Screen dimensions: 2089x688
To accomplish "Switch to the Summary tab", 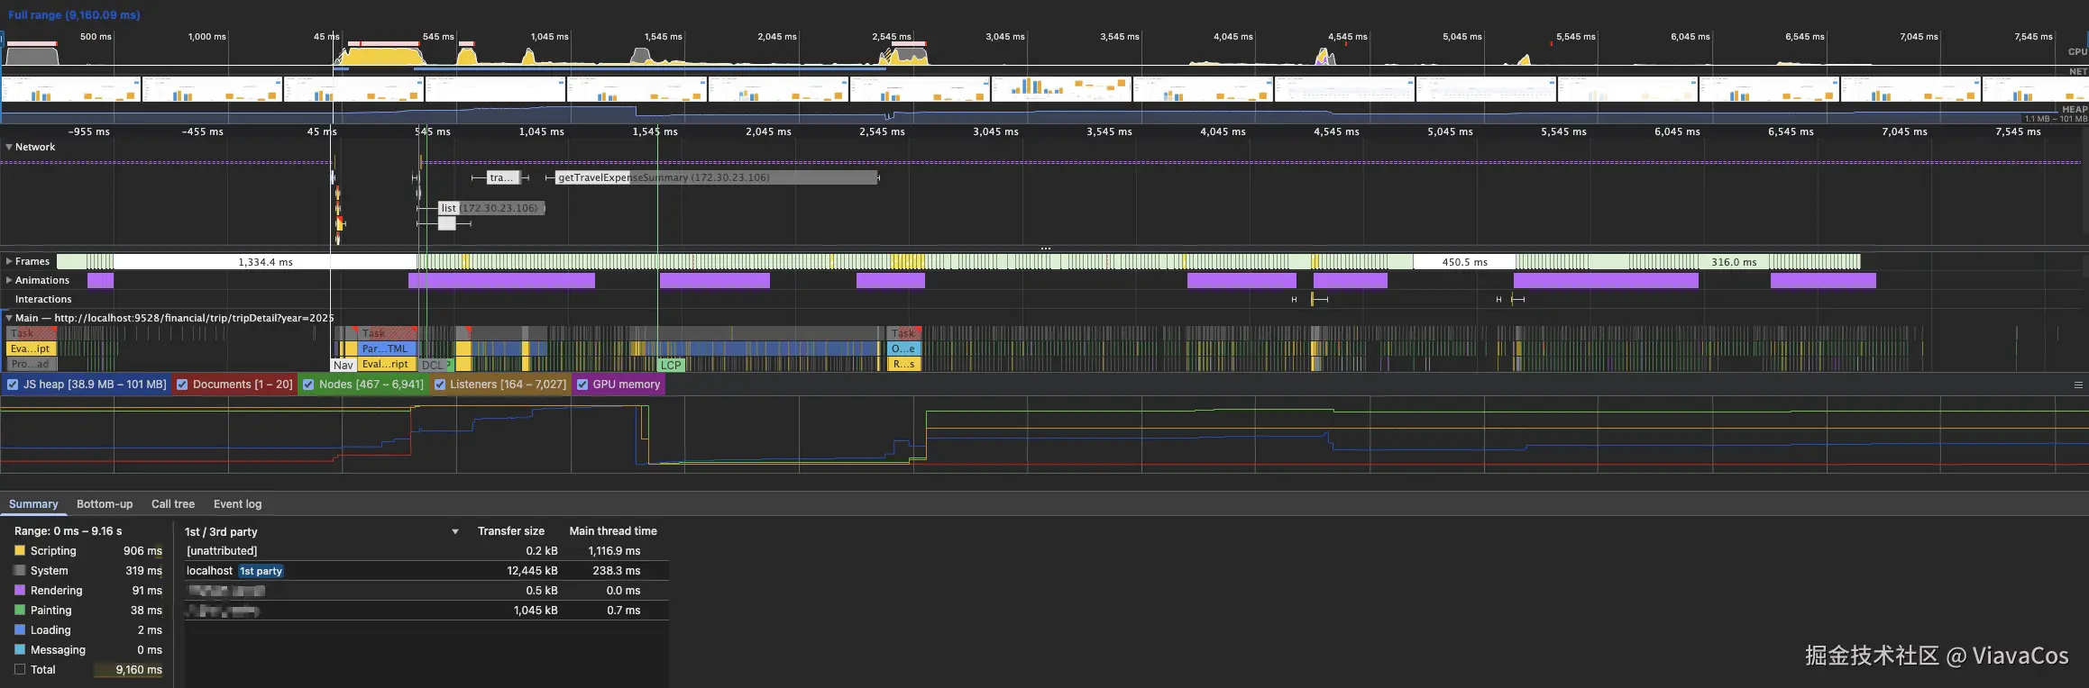I will click(33, 504).
